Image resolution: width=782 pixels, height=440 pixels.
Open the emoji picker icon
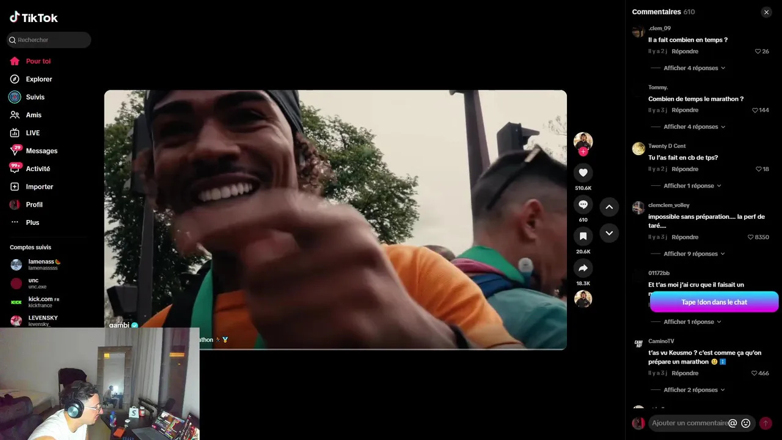coord(746,423)
